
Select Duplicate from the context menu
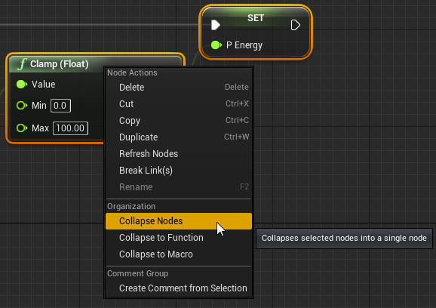click(x=179, y=137)
